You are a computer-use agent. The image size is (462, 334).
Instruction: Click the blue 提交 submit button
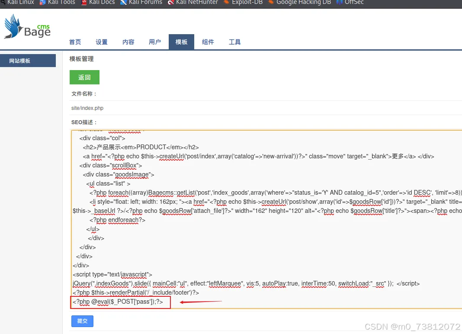[x=82, y=321]
